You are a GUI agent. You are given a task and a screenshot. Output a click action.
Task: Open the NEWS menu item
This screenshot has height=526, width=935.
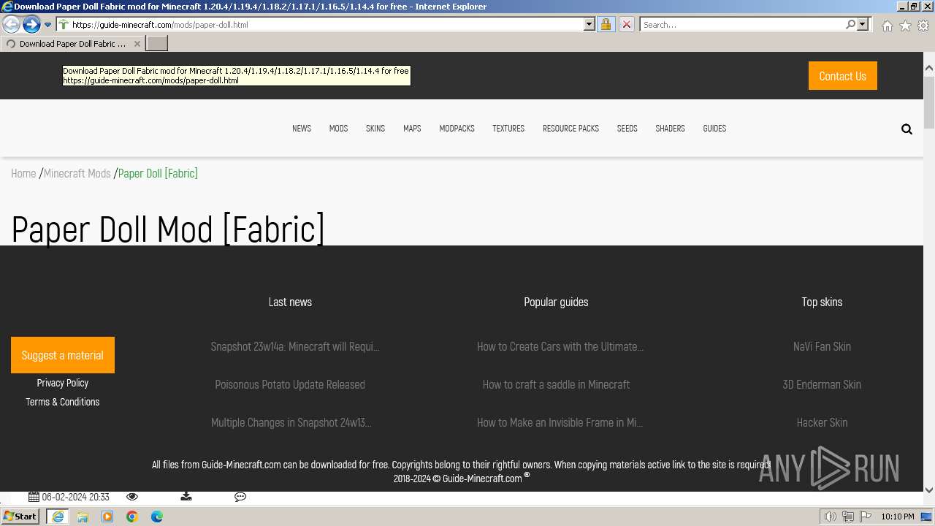(x=302, y=128)
